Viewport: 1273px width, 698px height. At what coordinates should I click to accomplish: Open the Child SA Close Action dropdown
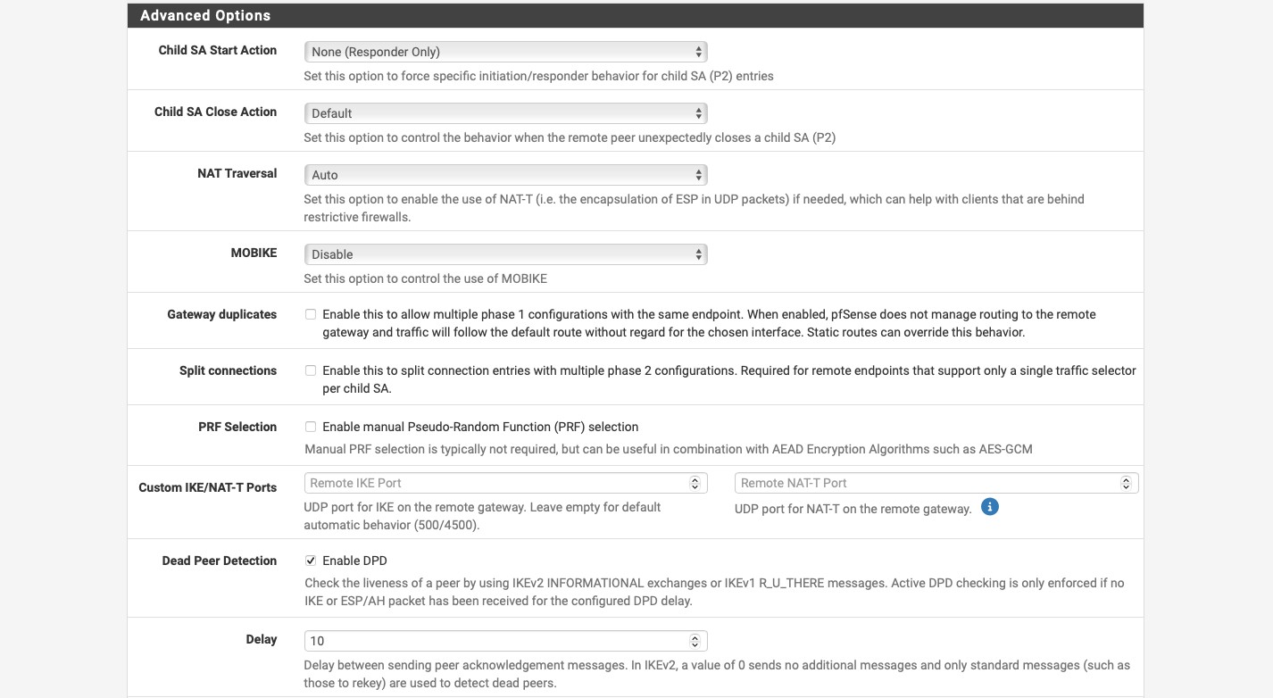505,113
